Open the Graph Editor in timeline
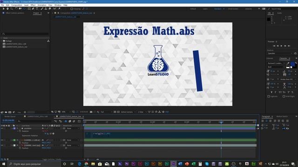Screen dimensions: 298x167 point(79,121)
